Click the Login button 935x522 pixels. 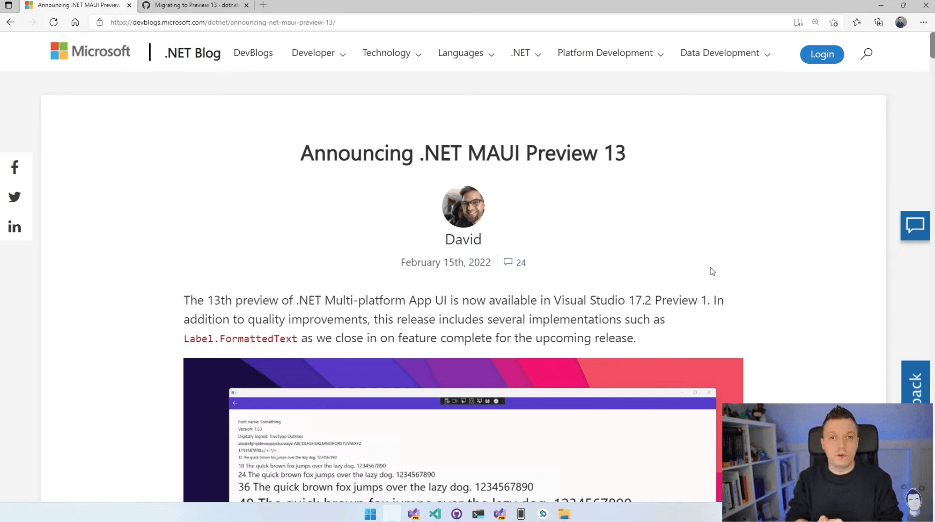823,54
